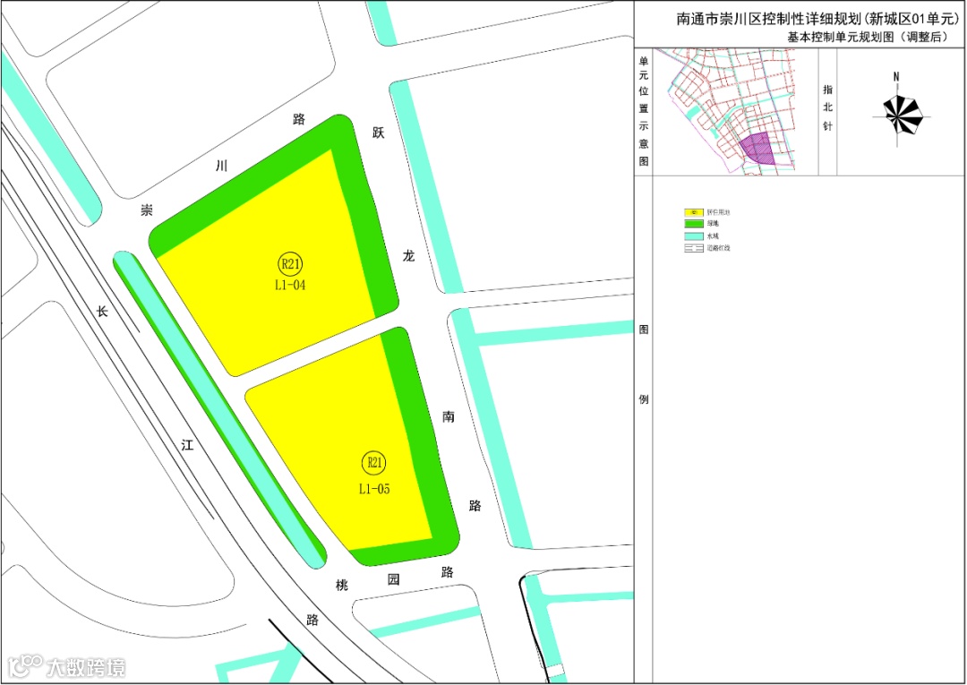Click the 路 character of 崇川路
Image resolution: width=967 pixels, height=685 pixels.
pyautogui.click(x=299, y=120)
